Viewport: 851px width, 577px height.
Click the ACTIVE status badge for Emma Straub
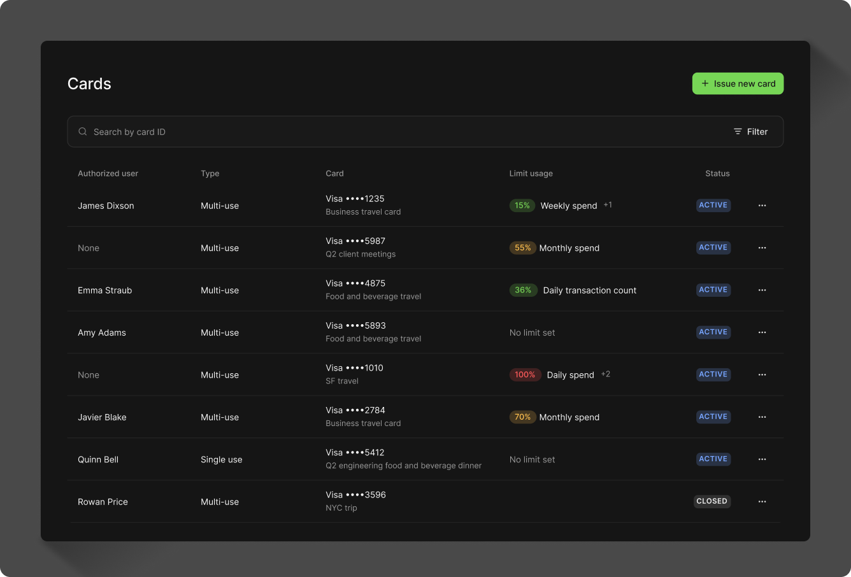coord(713,290)
